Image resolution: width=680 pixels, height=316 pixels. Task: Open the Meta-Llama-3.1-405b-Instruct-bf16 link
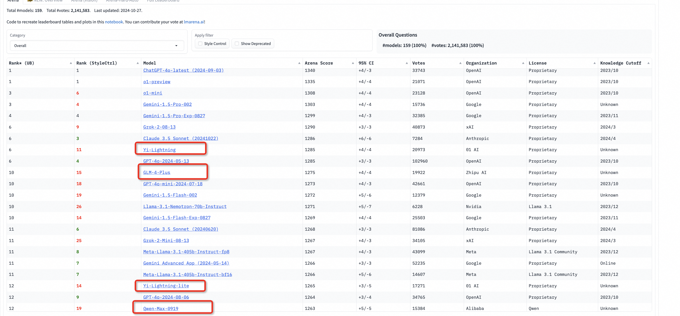point(188,275)
